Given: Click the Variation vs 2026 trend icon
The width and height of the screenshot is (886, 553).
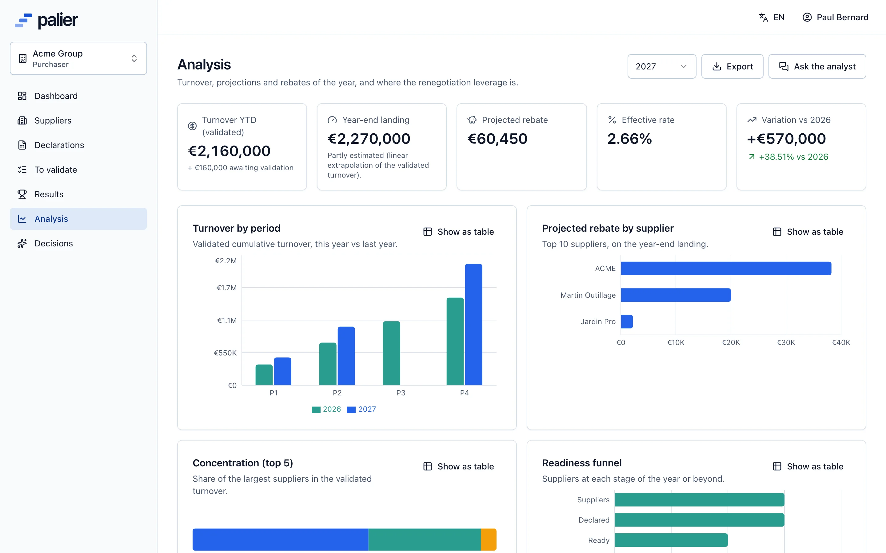Looking at the screenshot, I should pos(752,120).
